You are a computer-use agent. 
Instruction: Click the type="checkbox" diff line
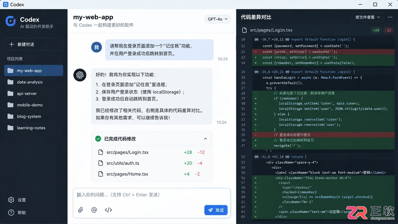click(323, 188)
